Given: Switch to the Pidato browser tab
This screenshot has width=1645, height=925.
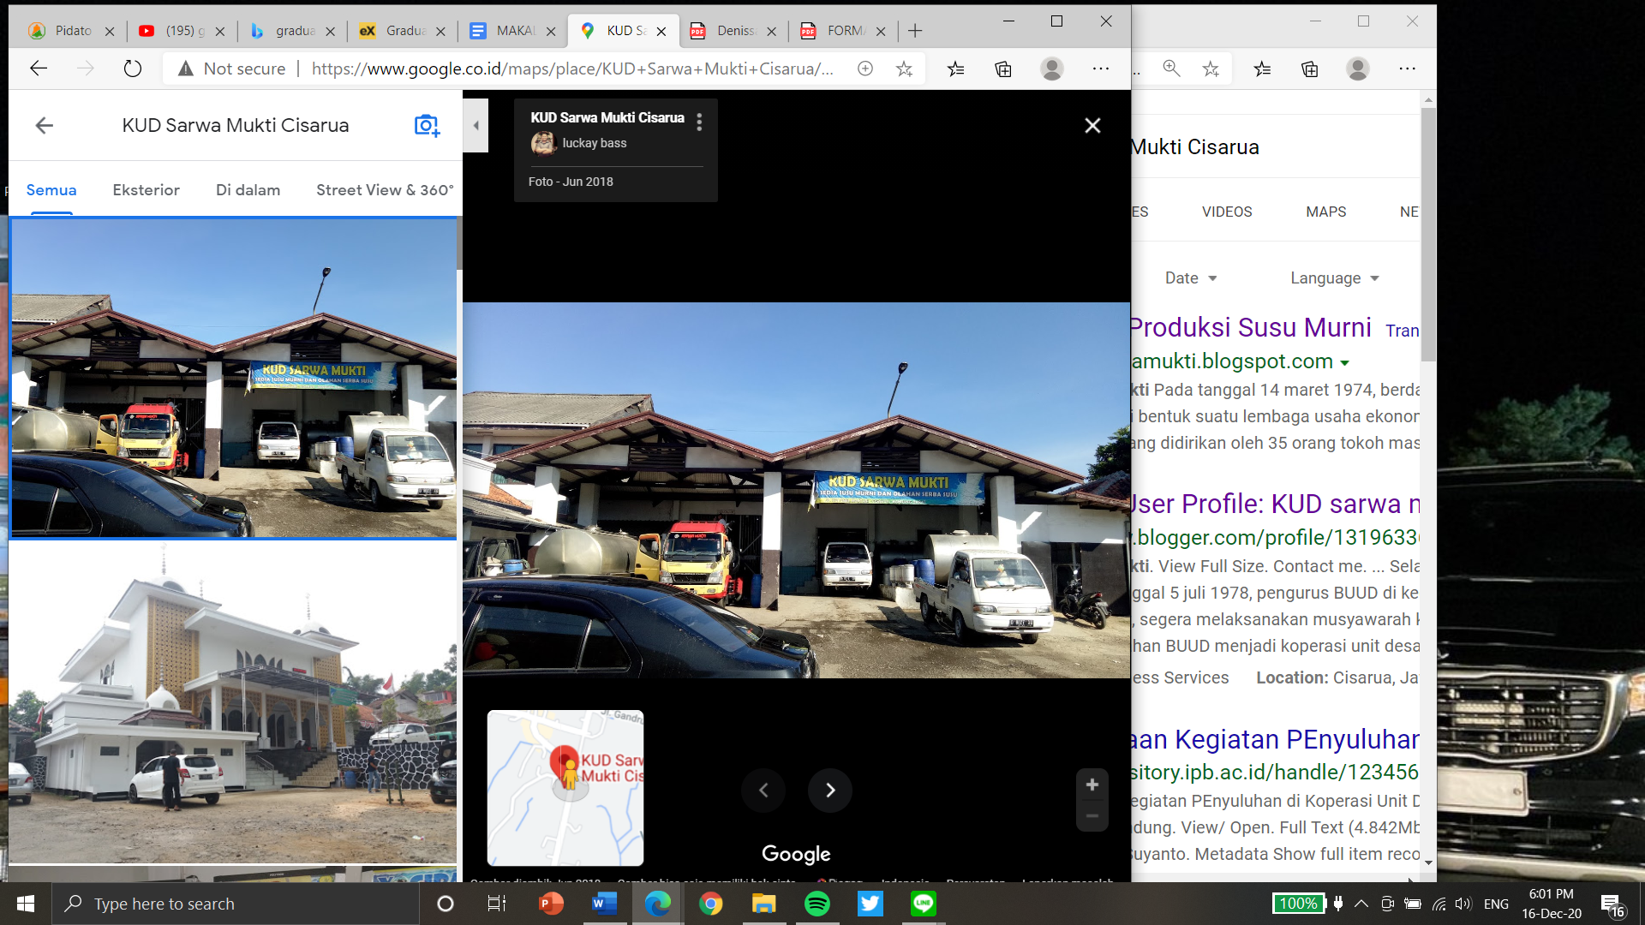Looking at the screenshot, I should click(73, 31).
